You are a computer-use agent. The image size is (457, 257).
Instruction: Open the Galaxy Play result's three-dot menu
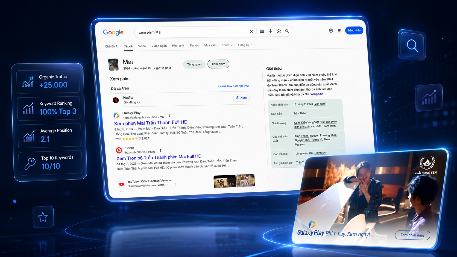coord(169,116)
